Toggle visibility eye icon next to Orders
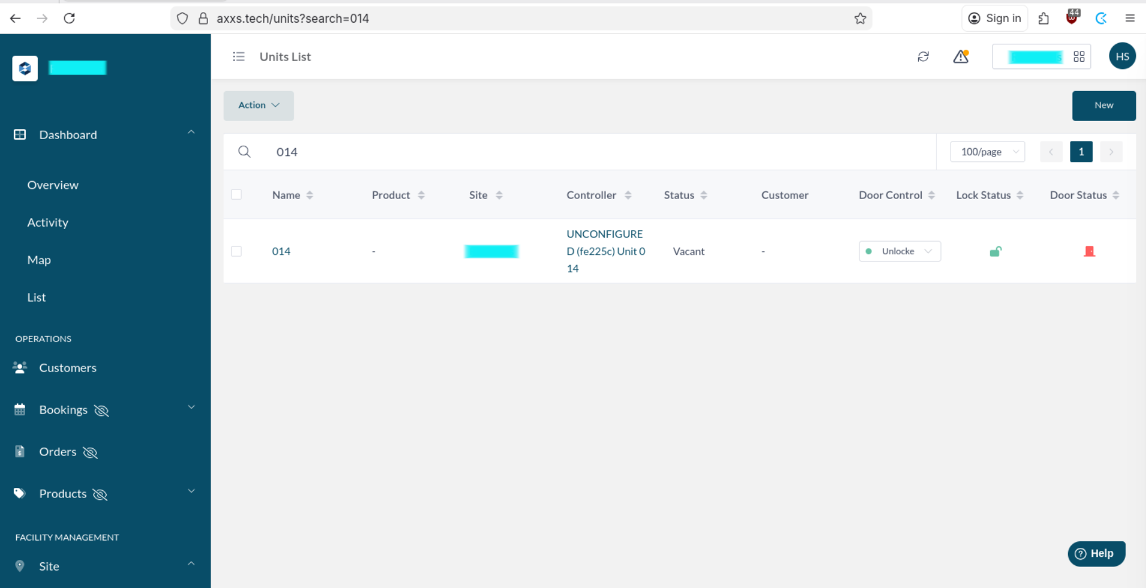The height and width of the screenshot is (588, 1146). point(91,453)
